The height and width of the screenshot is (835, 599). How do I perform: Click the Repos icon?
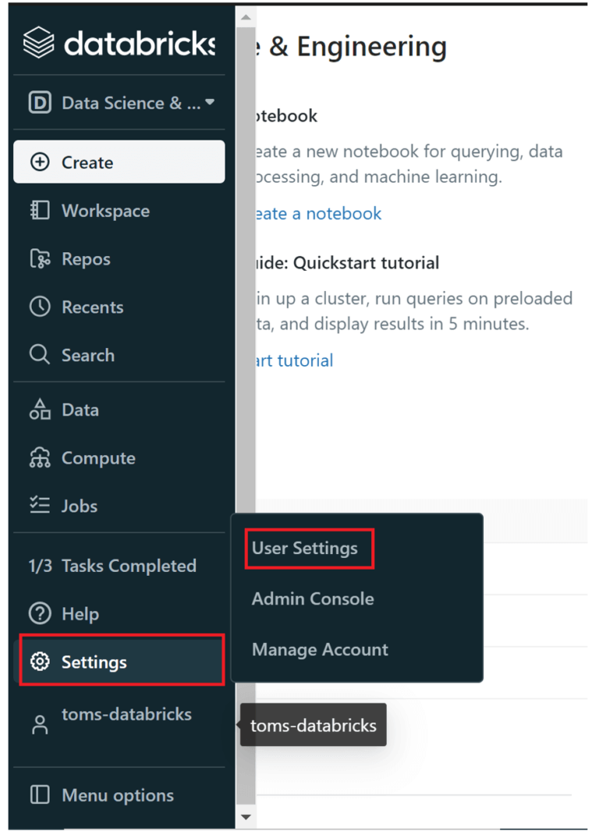[x=38, y=258]
